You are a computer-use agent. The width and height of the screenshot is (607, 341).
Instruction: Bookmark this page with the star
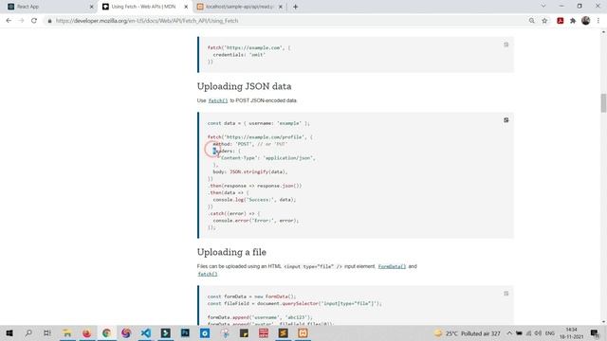coord(544,21)
